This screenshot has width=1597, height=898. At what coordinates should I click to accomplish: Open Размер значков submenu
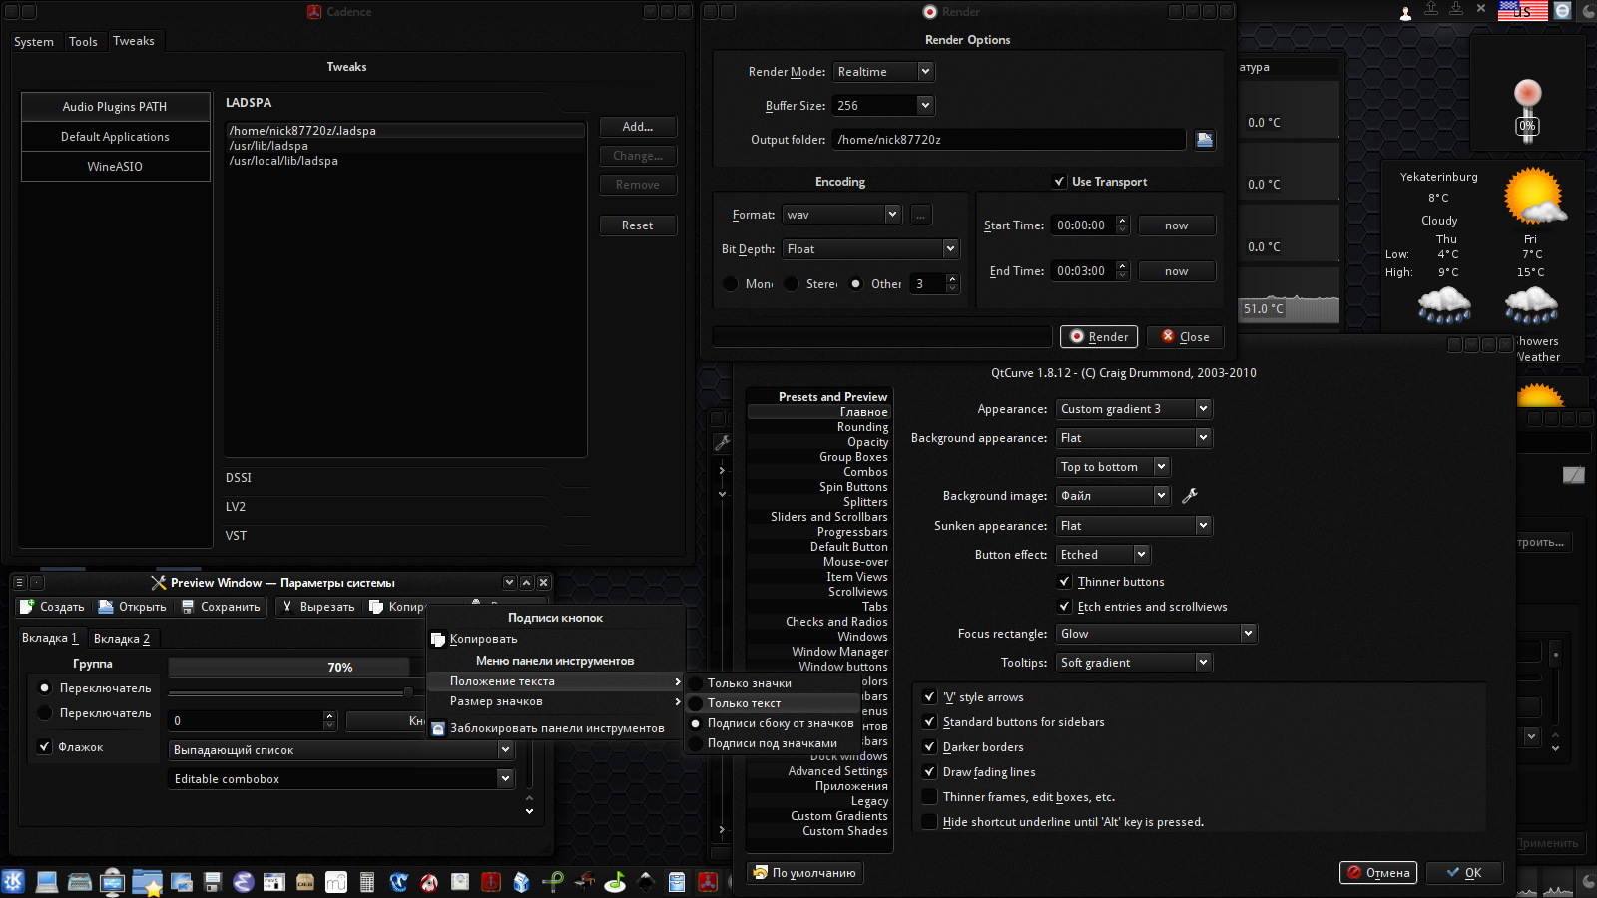tap(555, 701)
